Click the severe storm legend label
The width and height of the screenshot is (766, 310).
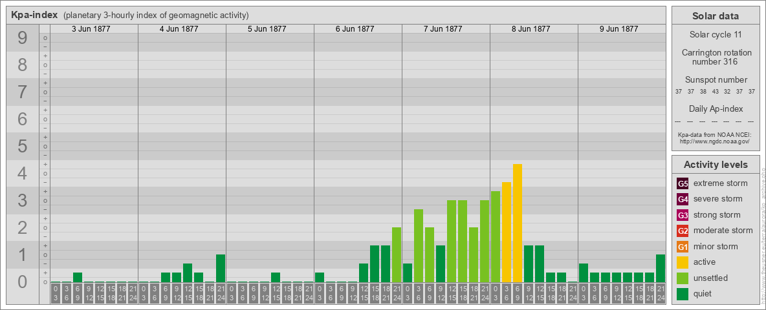click(x=718, y=199)
